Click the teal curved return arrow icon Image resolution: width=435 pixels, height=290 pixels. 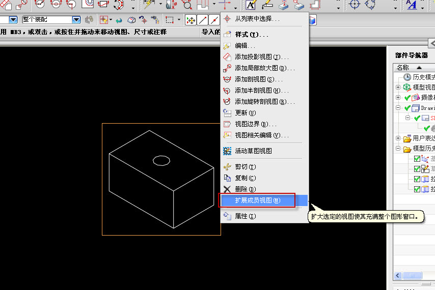(x=119, y=20)
